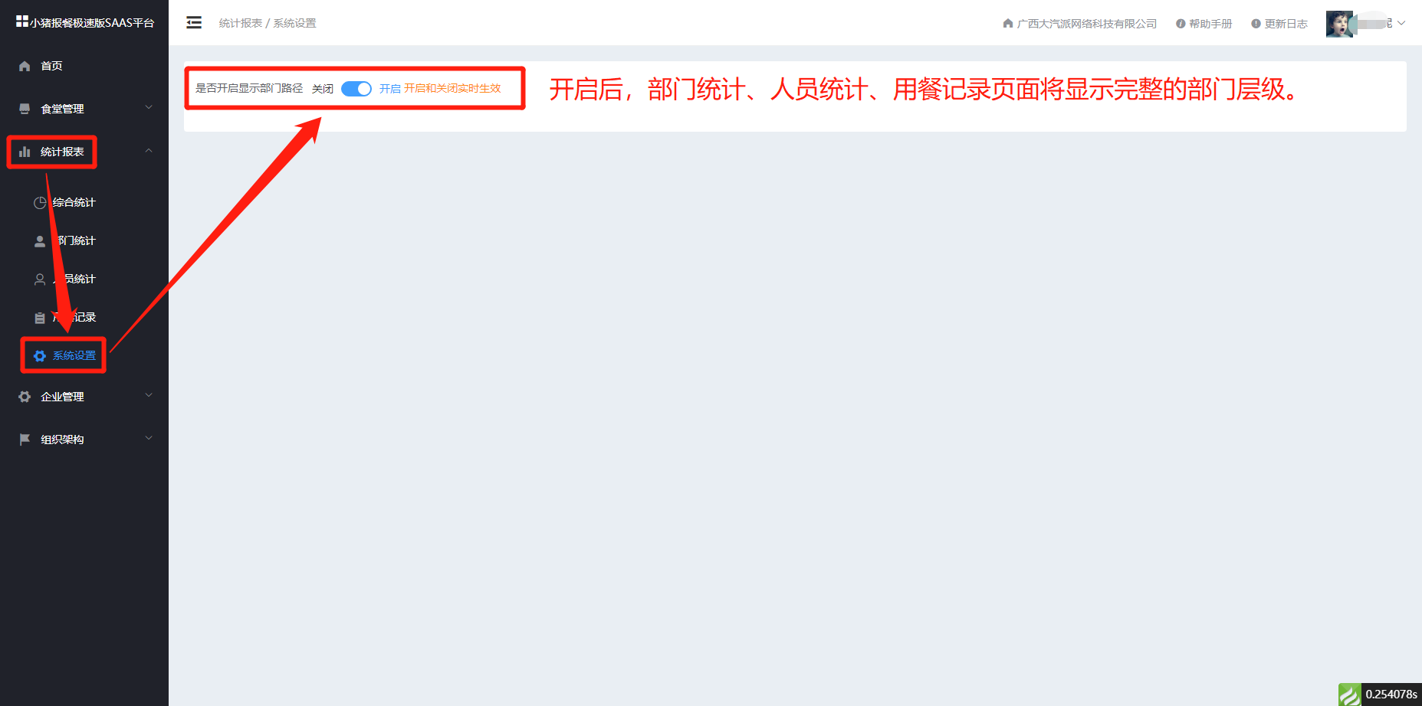
Task: Open the 更新日志 link
Action: point(1279,24)
